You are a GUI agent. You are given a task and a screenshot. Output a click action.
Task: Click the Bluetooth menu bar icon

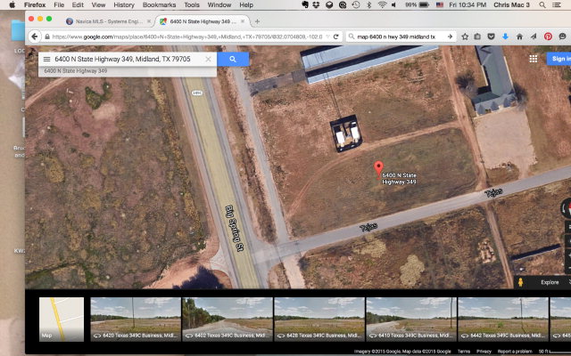pos(368,4)
